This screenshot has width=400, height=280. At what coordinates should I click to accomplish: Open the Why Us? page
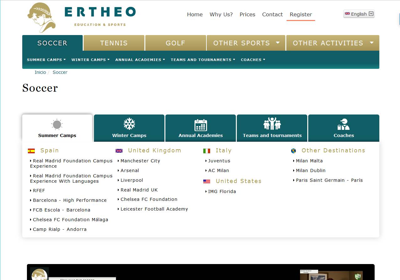click(221, 14)
